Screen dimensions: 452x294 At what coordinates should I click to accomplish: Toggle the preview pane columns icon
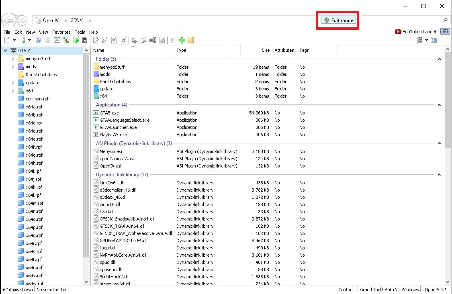point(434,40)
